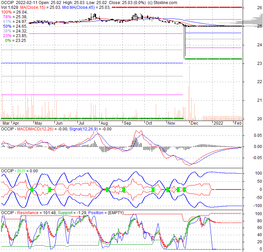Click the late-November long price drop candle
Image resolution: width=263 pixels, height=252 pixels.
click(184, 42)
